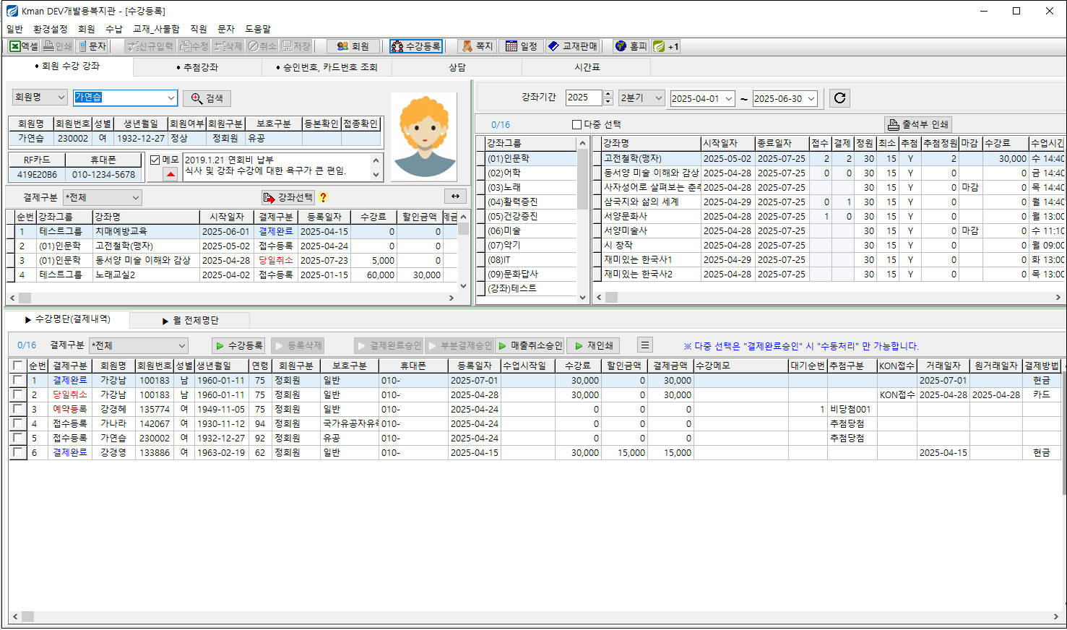Open 교재판매 from the toolbar
Screen dimensions: 1067x630
(x=572, y=46)
